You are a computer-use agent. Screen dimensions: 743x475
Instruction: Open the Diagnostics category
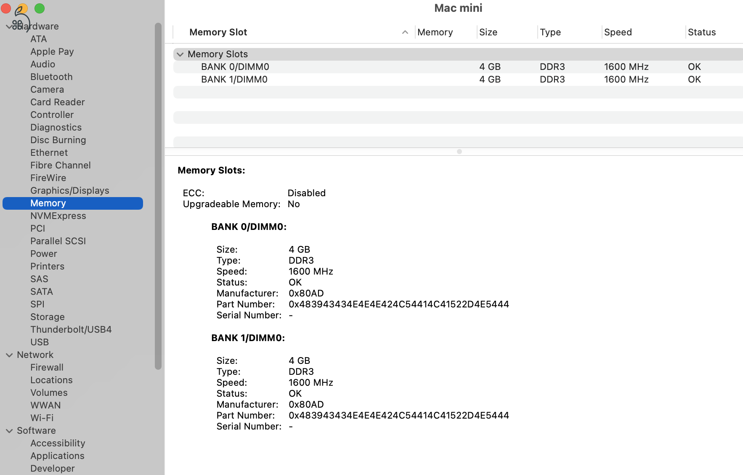pos(56,128)
